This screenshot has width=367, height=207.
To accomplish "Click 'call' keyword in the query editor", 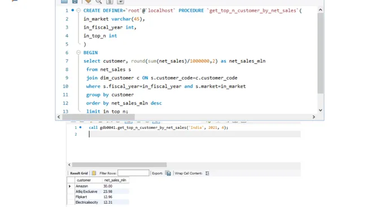I will click(93, 127).
